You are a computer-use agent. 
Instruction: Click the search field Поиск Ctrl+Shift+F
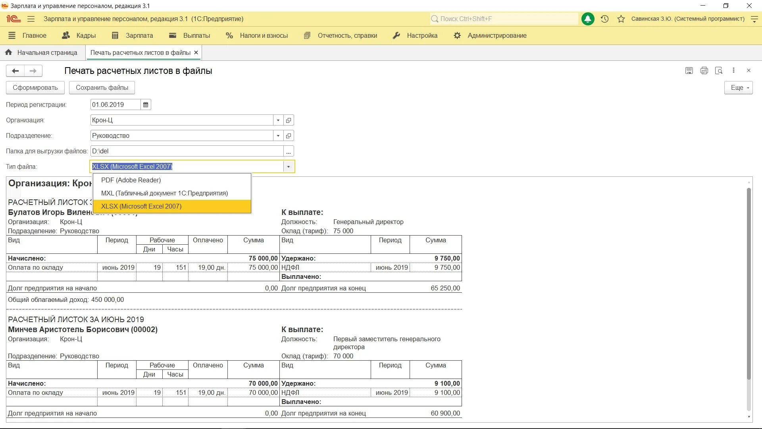[504, 19]
